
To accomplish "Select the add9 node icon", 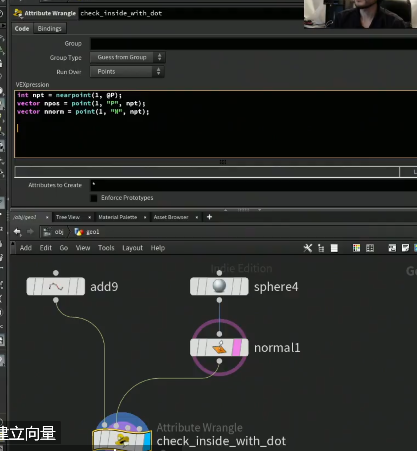I will coord(56,287).
